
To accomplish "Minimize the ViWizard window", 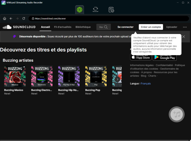I will coord(178,3).
